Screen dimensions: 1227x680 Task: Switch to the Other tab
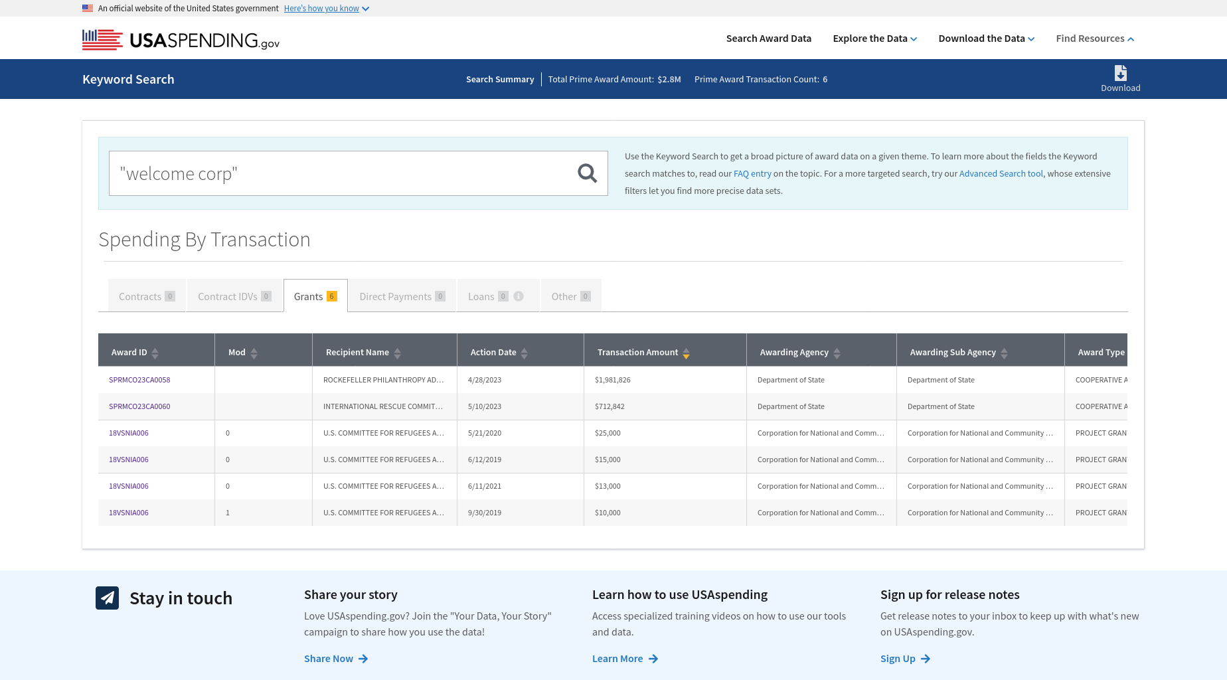[x=571, y=296]
